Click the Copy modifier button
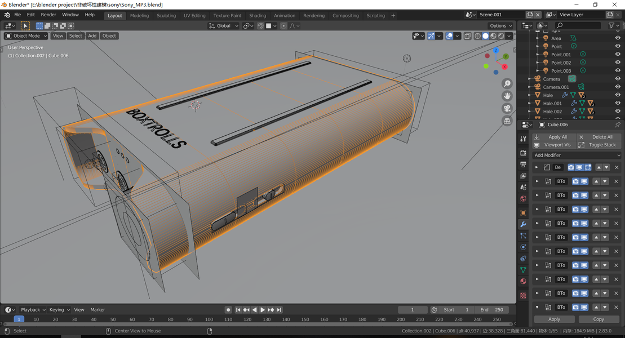Screen dimensions: 625x338 coord(599,319)
